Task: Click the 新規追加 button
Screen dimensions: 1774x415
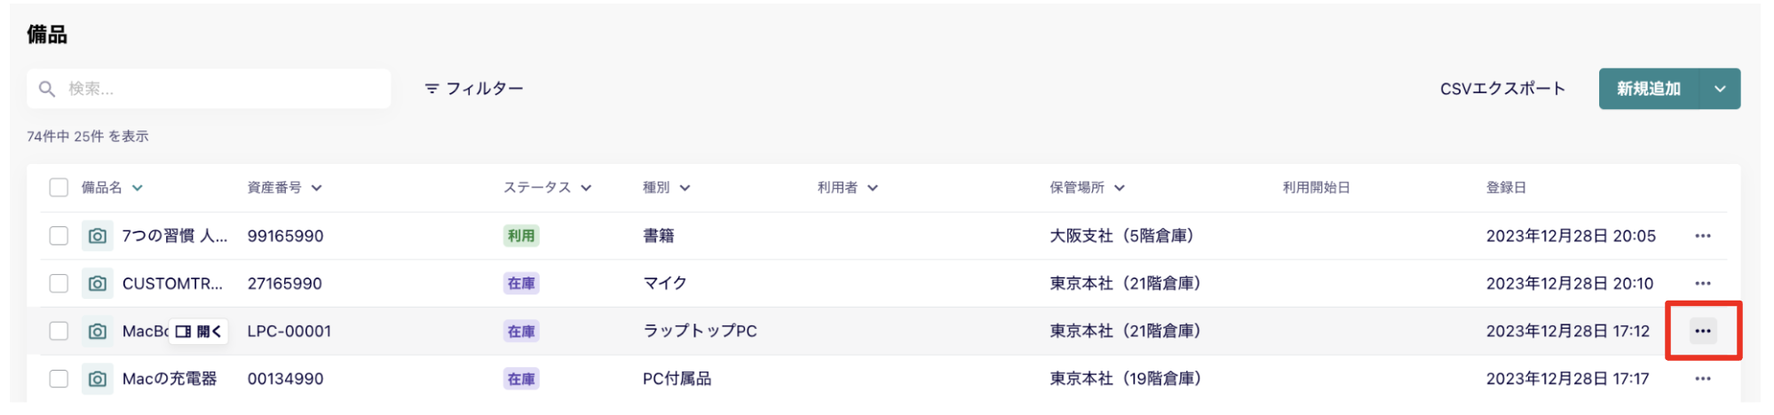Action: pos(1649,89)
